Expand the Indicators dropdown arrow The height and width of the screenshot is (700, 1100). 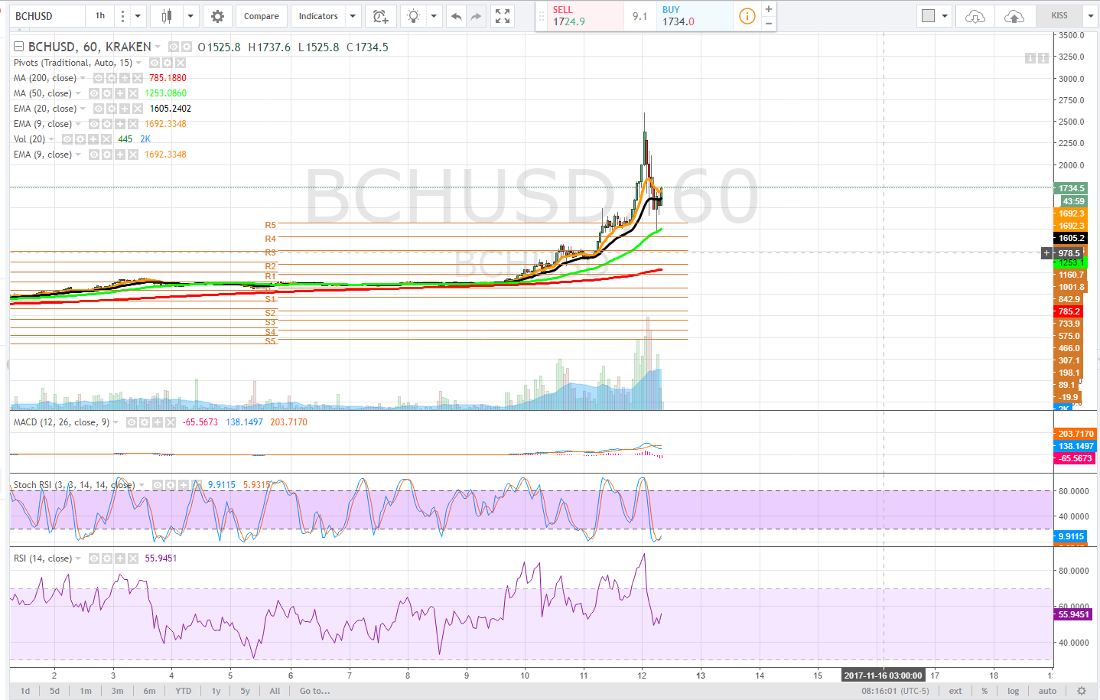click(353, 16)
